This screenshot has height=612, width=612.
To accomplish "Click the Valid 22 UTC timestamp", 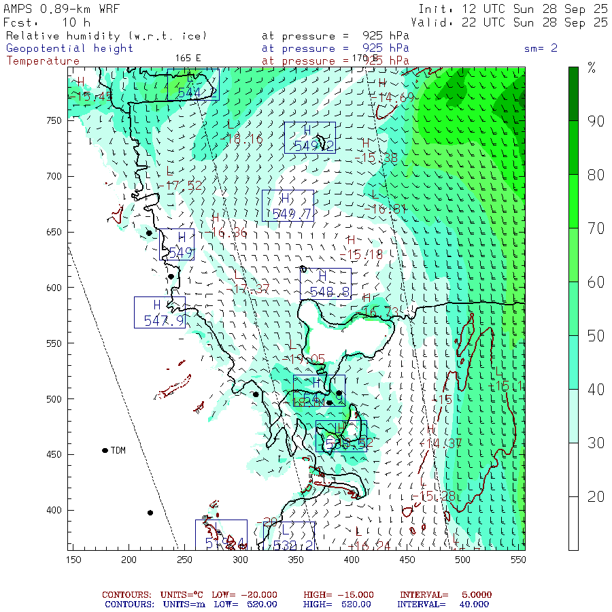I will [513, 22].
